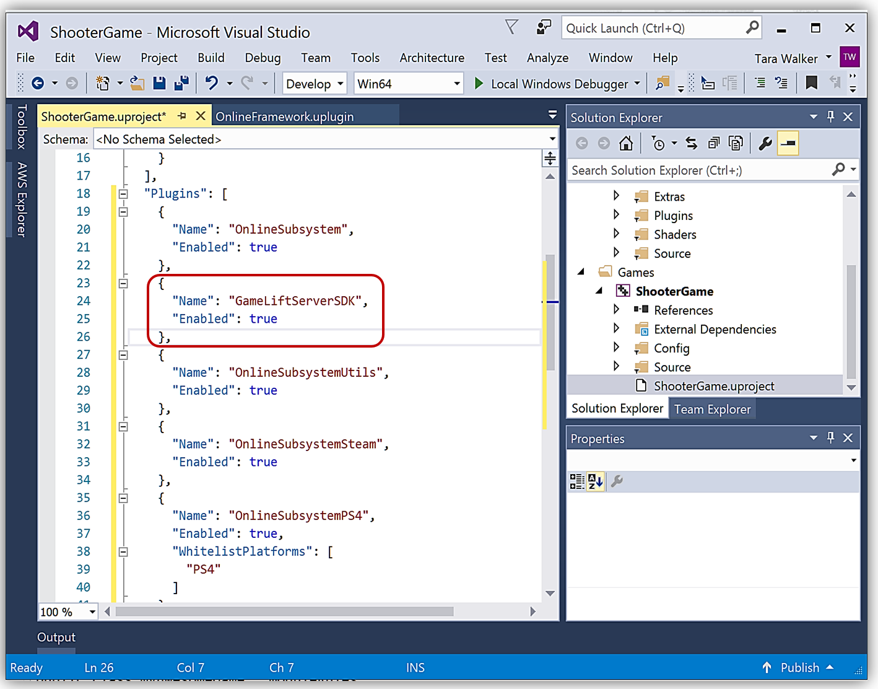The height and width of the screenshot is (689, 878).
Task: Toggle pin on ShooterGame.uproject tab
Action: click(182, 116)
